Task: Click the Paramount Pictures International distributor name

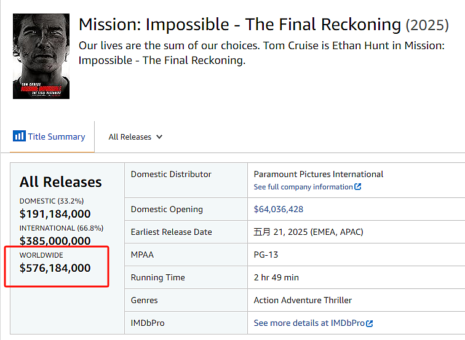Action: [319, 174]
